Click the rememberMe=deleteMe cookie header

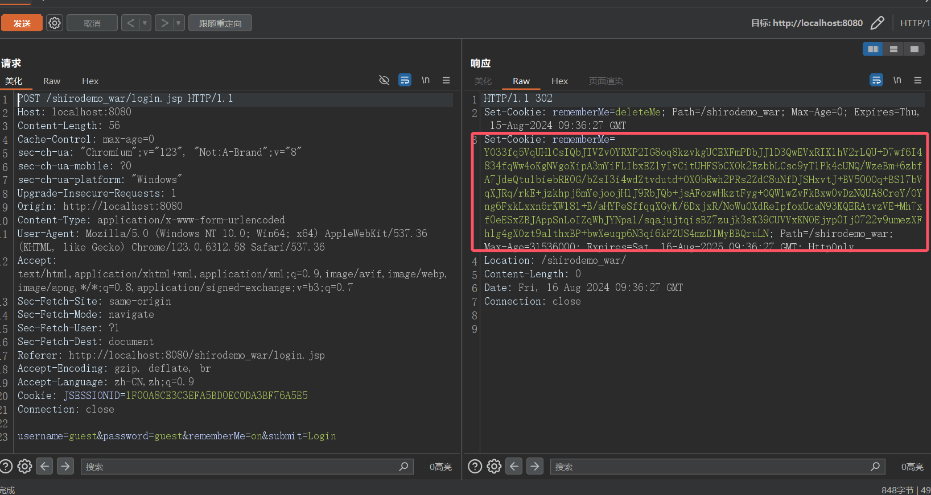coord(701,119)
